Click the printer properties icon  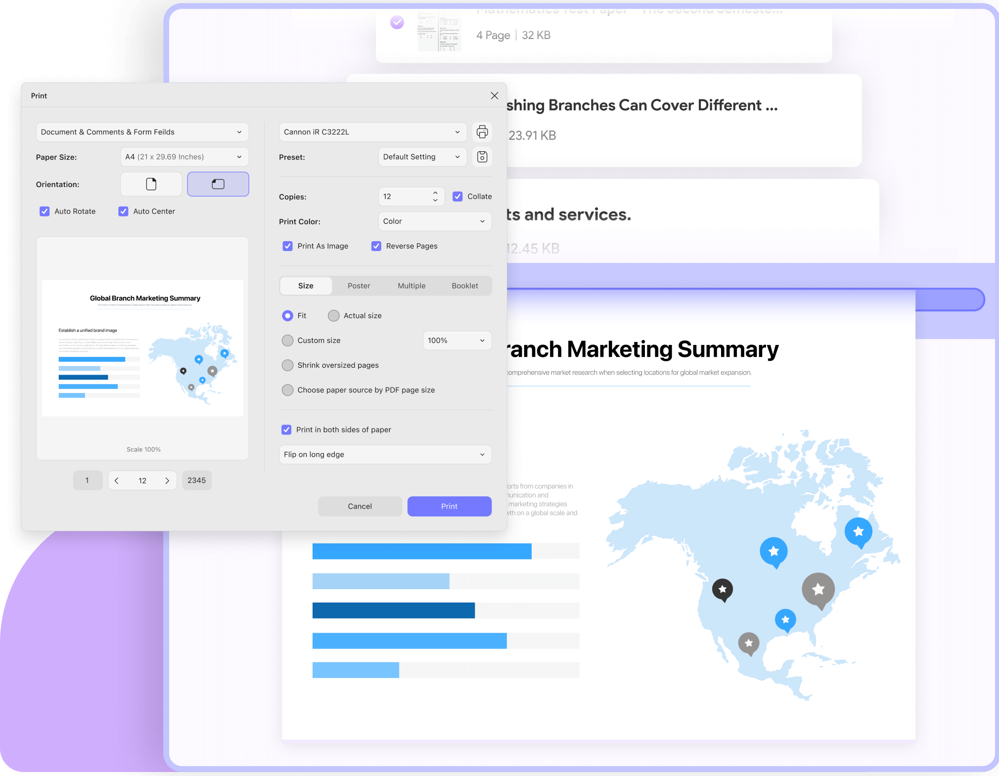coord(482,132)
